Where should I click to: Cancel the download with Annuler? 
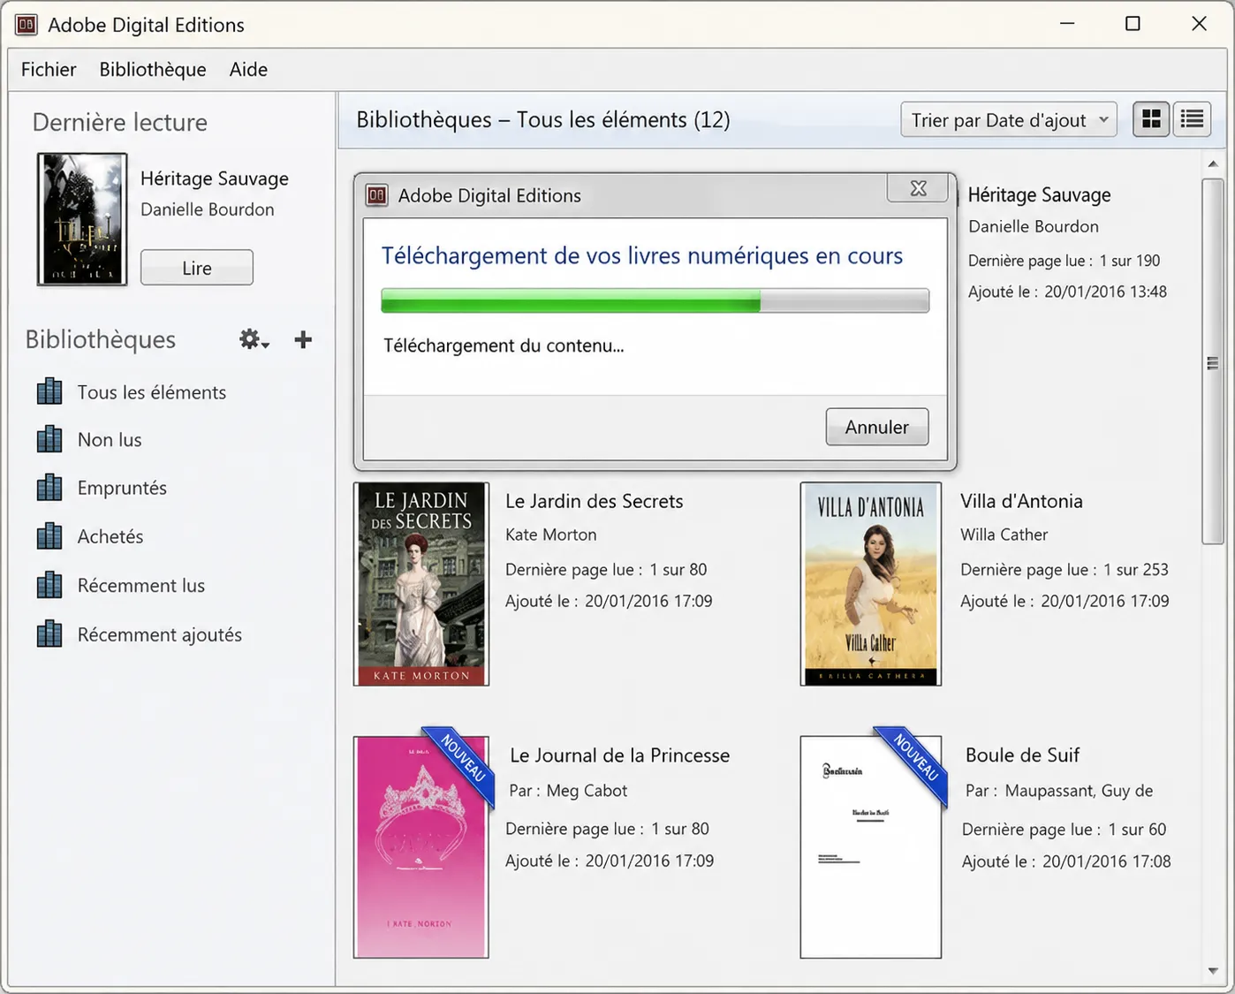click(x=877, y=427)
